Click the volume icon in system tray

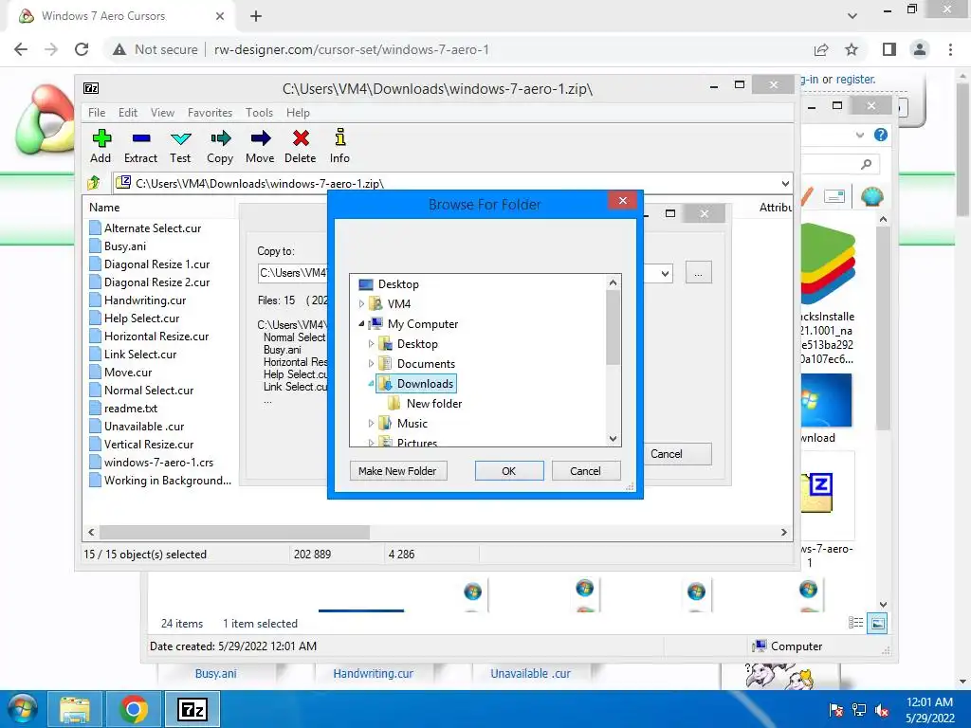click(x=882, y=710)
